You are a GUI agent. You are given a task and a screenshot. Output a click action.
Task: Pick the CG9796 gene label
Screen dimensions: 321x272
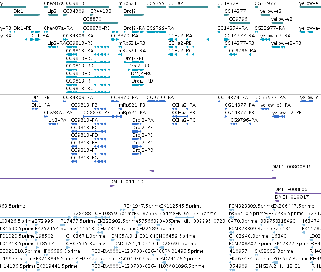[x=238, y=19]
